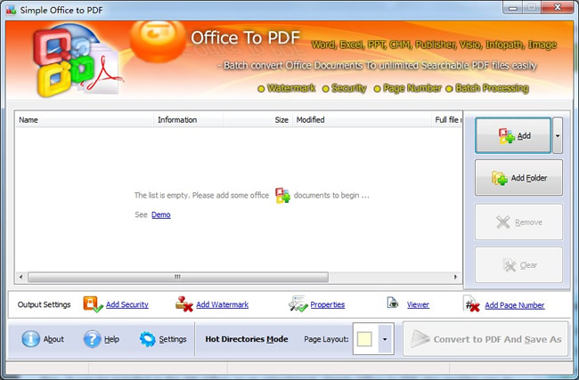Sort by the Size column header
This screenshot has height=380, width=579.
coord(257,120)
